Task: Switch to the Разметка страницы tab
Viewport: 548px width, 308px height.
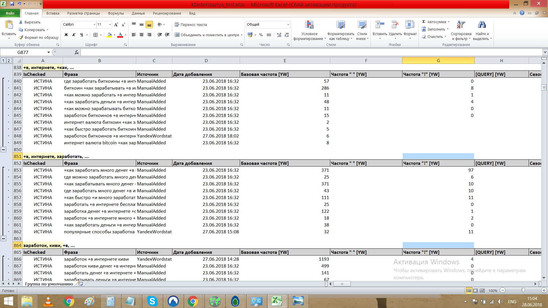Action: (84, 13)
